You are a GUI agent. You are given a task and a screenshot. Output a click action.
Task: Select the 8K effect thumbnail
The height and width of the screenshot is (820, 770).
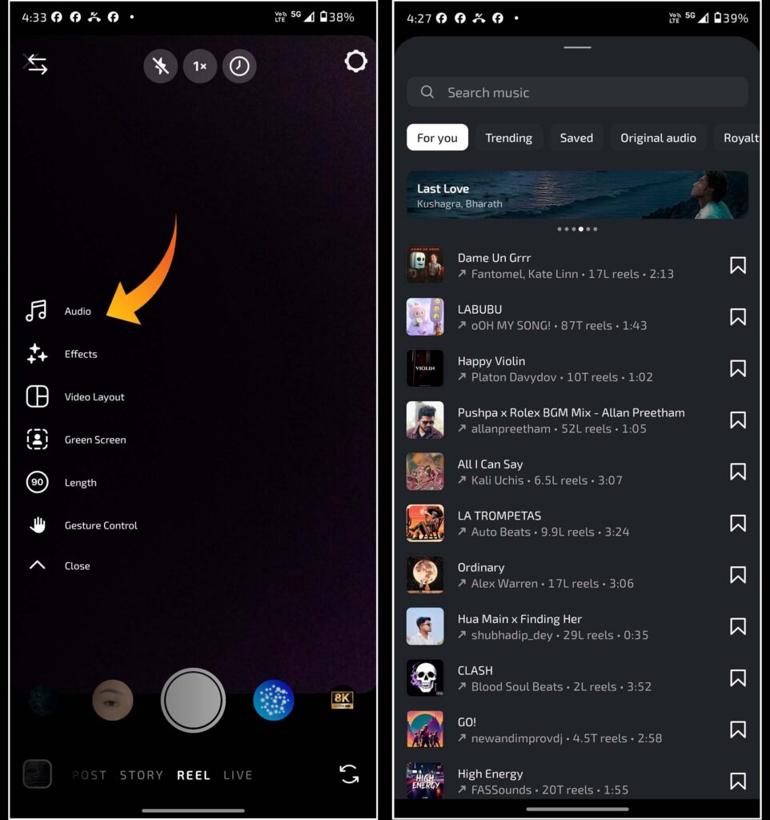[x=343, y=699]
